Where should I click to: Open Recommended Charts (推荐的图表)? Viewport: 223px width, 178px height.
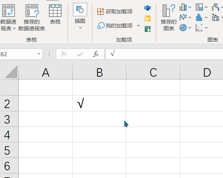pyautogui.click(x=169, y=18)
